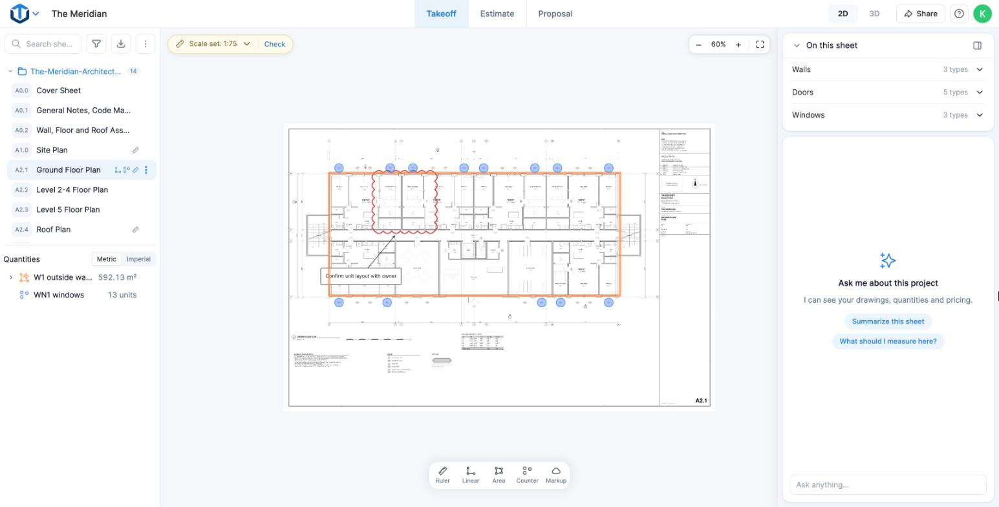Viewport: 999px width, 507px height.
Task: Click What should I measure here?
Action: tap(888, 341)
